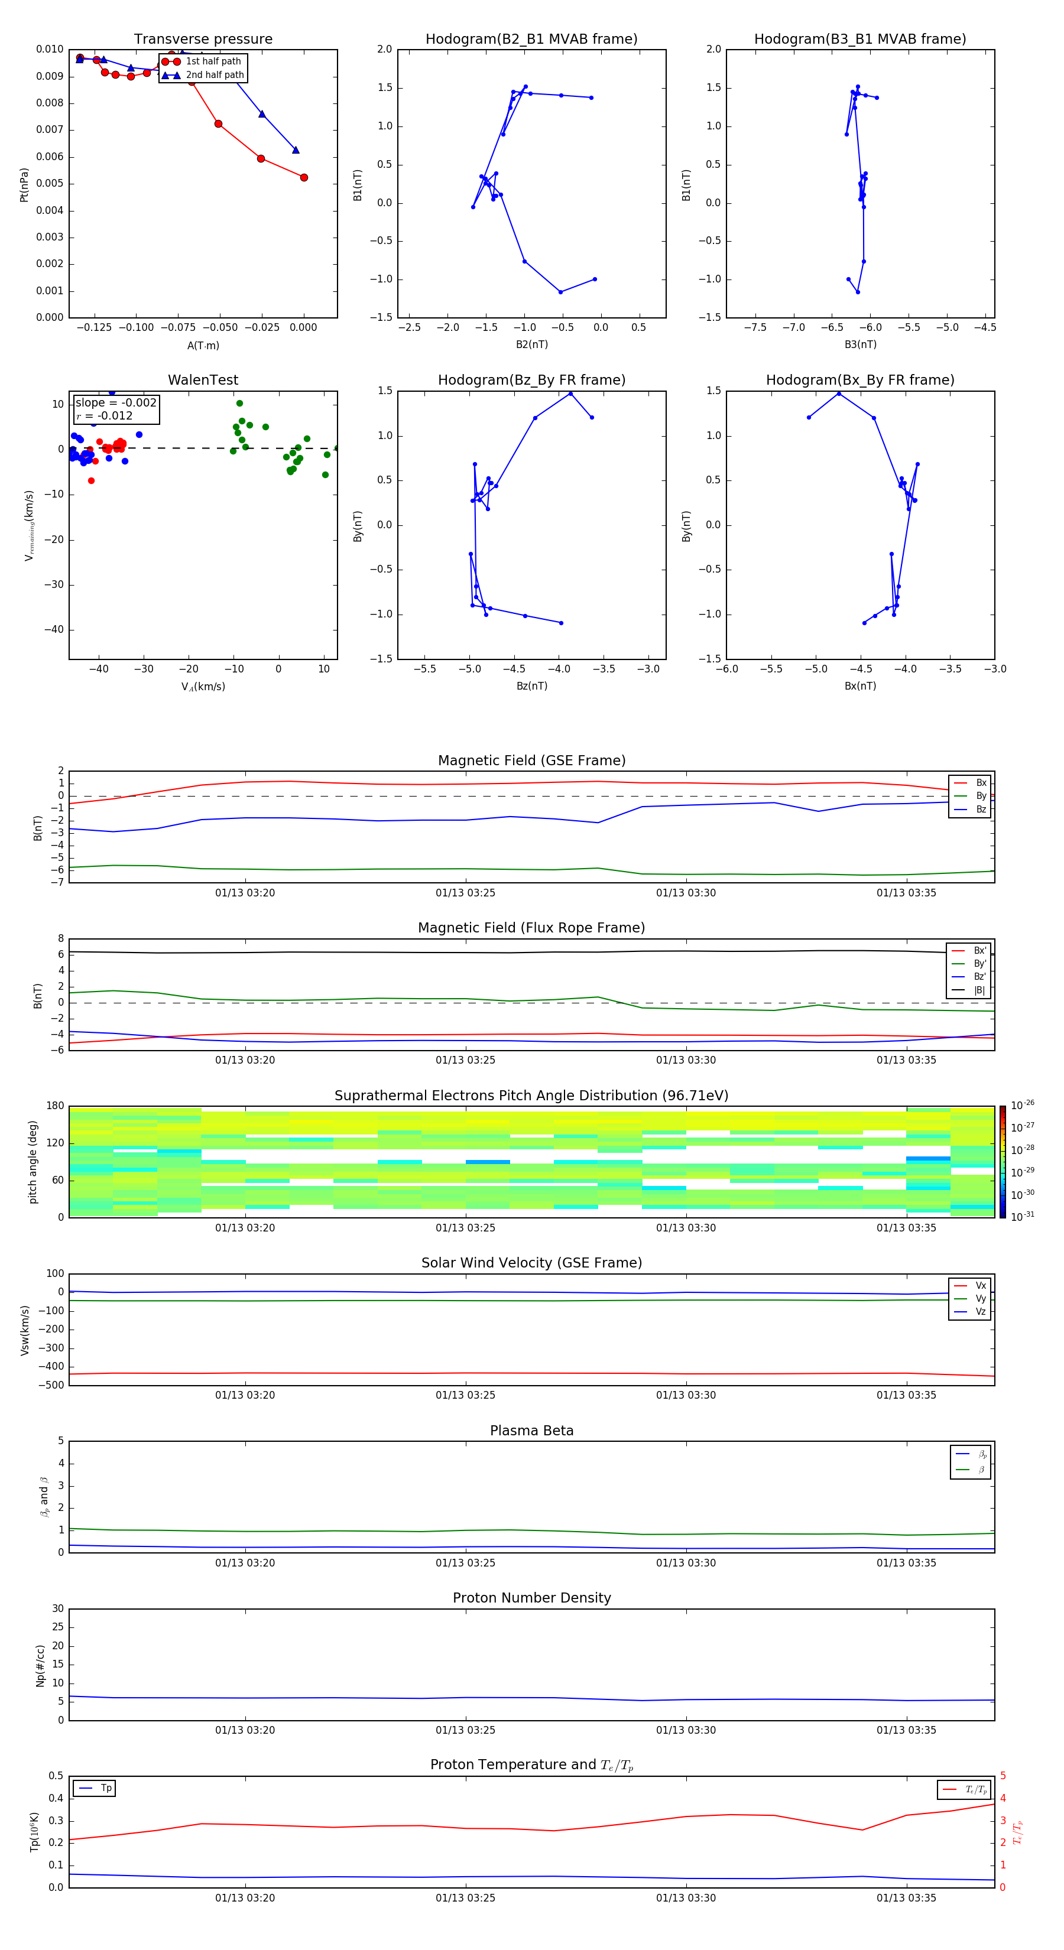The height and width of the screenshot is (1950, 1064).
Task: Click the 'Hodogram(Bx_By FR frame)' title
Action: 860,380
